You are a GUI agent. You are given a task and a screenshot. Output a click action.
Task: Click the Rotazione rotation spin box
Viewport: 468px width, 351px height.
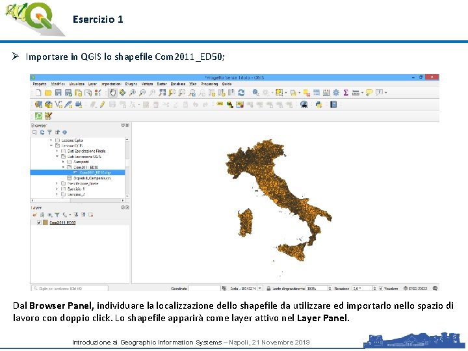(364, 289)
